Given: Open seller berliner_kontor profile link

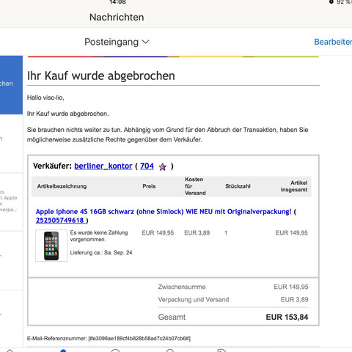Looking at the screenshot, I should coord(103,166).
